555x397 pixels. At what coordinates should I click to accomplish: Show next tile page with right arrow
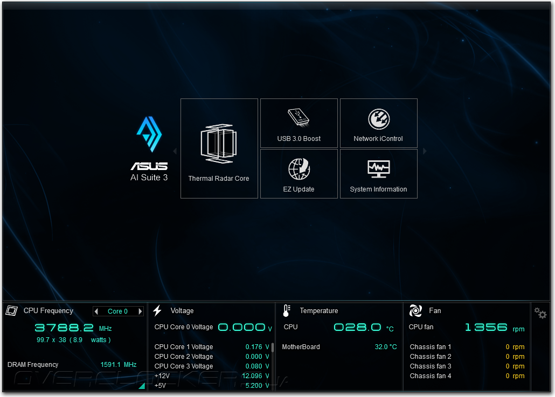[x=425, y=151]
